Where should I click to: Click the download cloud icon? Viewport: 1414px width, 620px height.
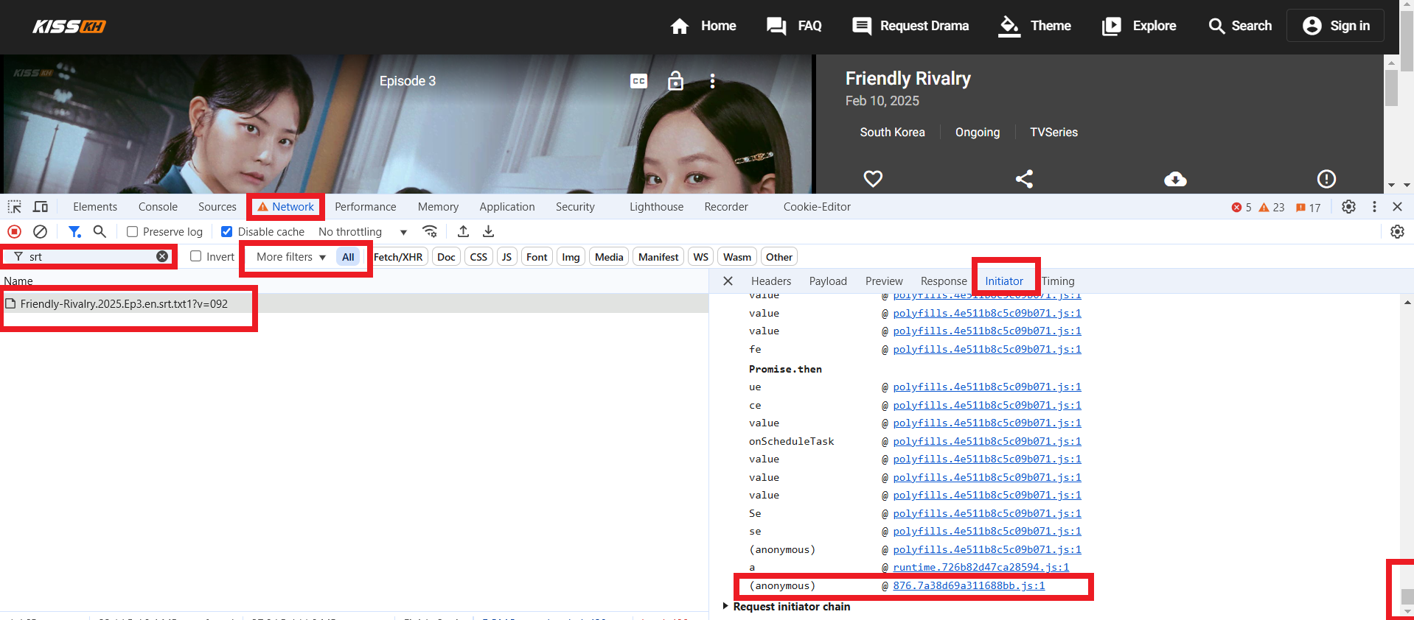pyautogui.click(x=1175, y=179)
